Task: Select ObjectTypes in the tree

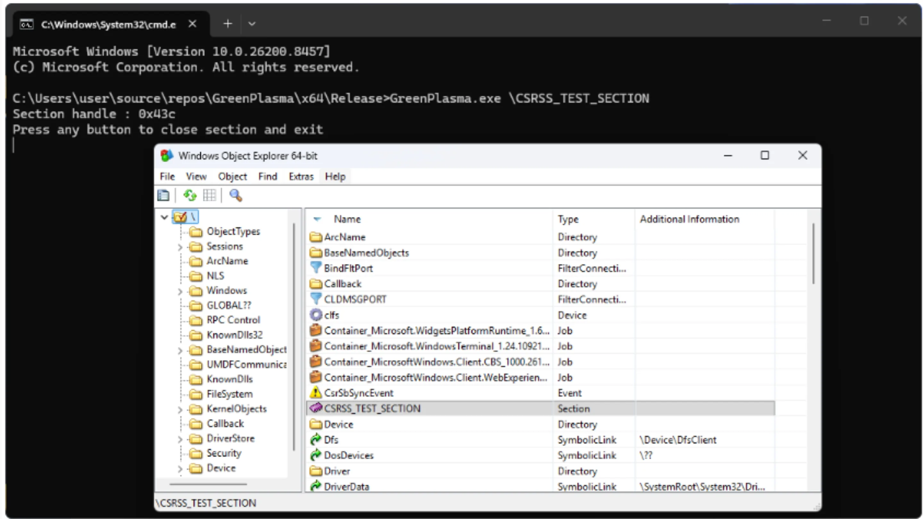Action: tap(233, 231)
